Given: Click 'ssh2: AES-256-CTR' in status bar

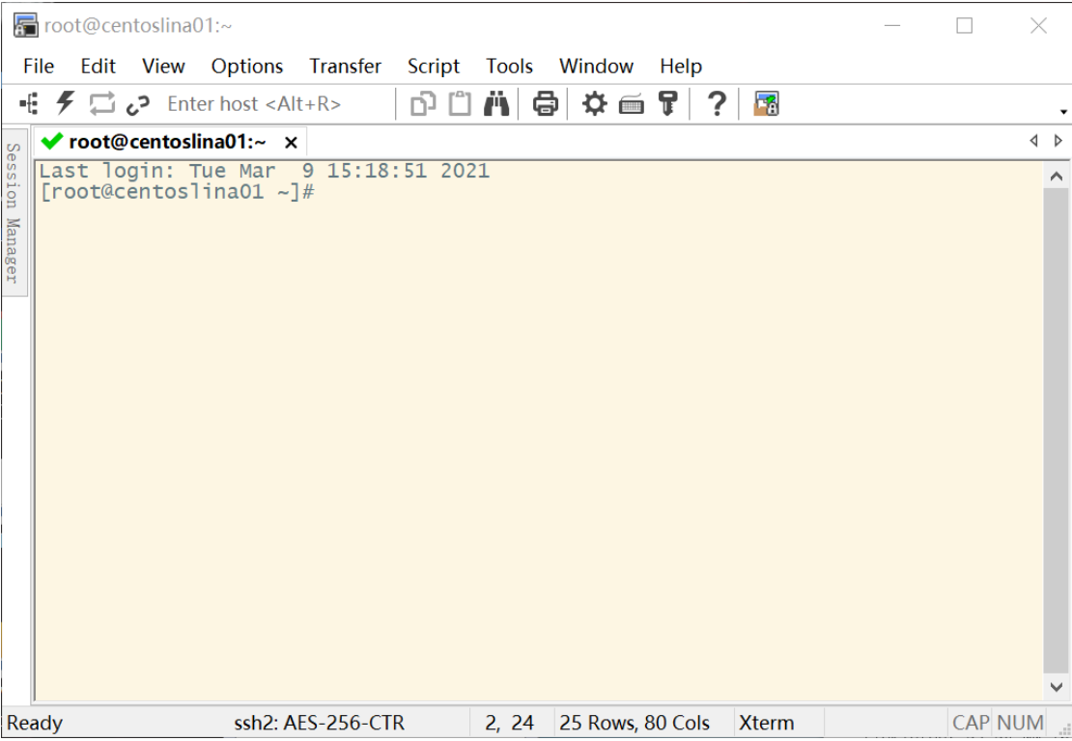Looking at the screenshot, I should tap(320, 723).
